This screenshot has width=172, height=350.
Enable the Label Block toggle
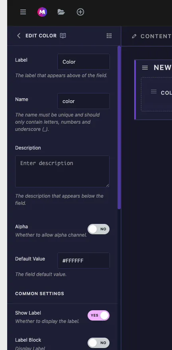tap(98, 342)
